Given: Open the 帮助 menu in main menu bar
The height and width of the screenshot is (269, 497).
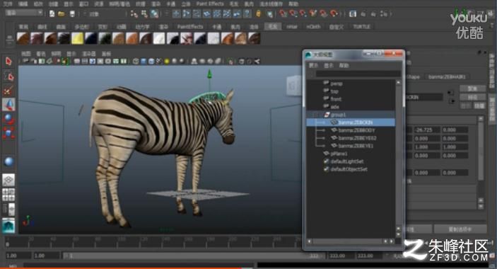Looking at the screenshot, I should click(293, 4).
